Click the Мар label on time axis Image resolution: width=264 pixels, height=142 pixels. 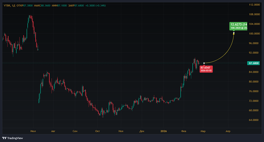tap(203, 131)
